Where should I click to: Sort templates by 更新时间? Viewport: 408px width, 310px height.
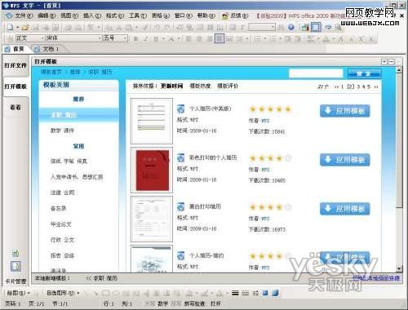[171, 86]
